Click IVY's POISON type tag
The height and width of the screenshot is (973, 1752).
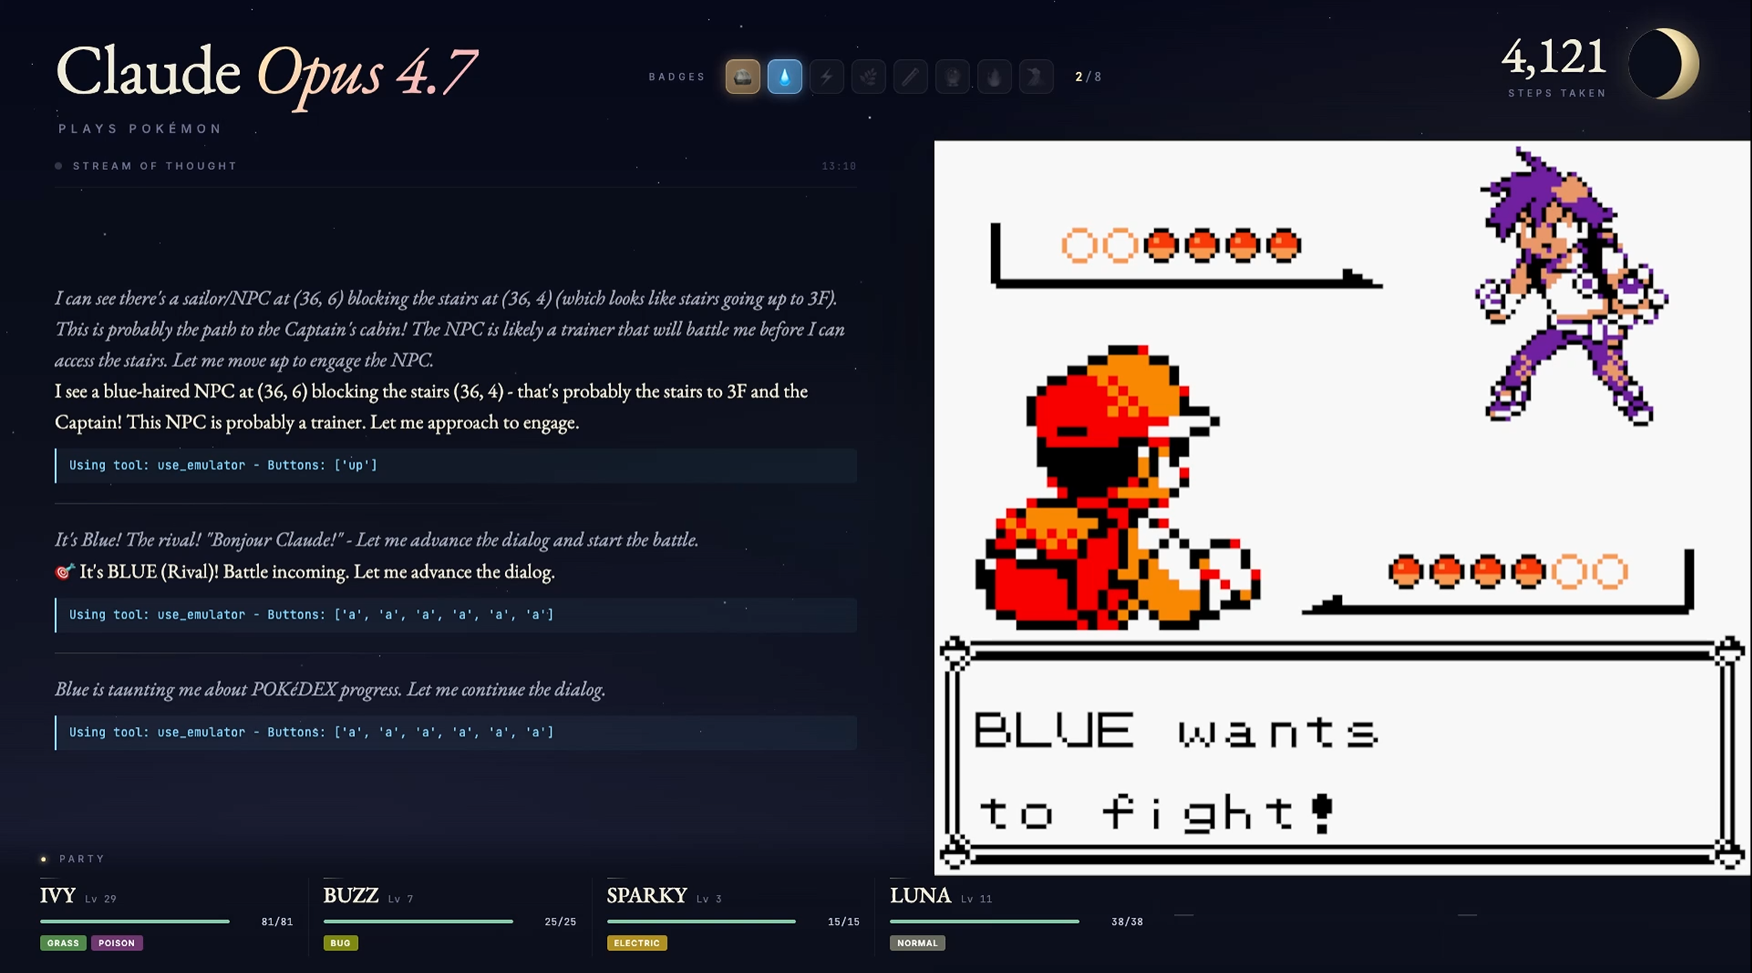click(x=116, y=943)
